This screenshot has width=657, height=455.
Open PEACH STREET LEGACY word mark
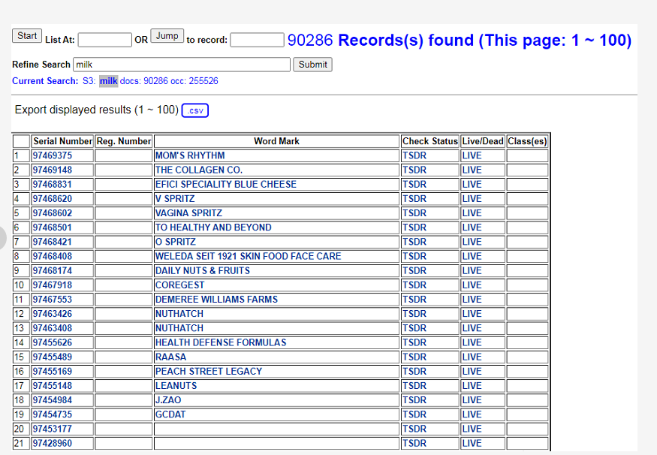[209, 371]
